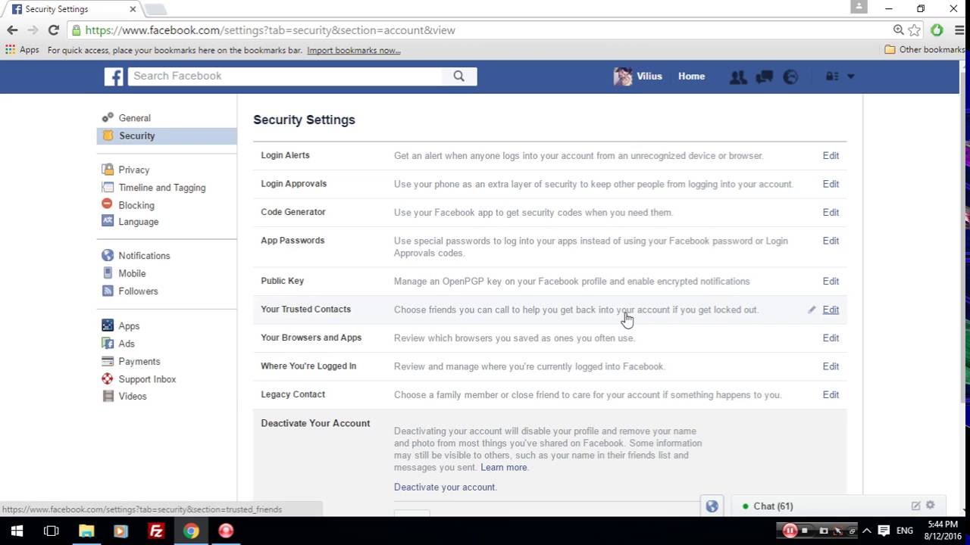Image resolution: width=970 pixels, height=545 pixels.
Task: Click the search magnifier button
Action: pos(459,76)
